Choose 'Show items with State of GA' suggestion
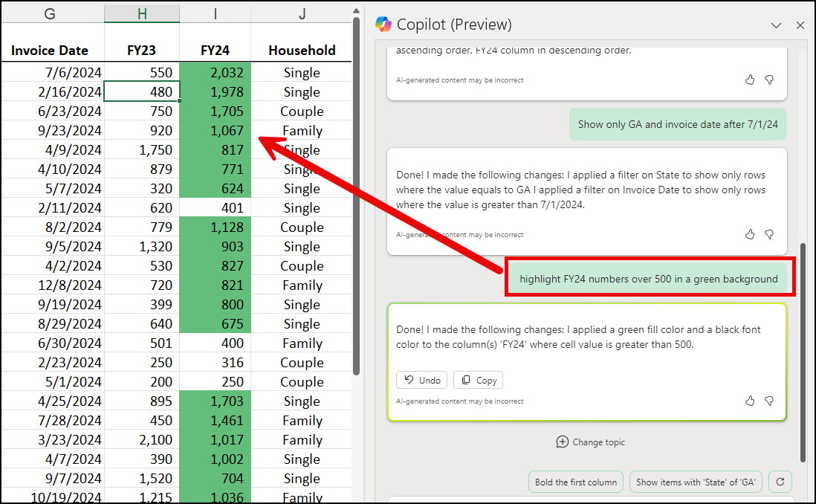This screenshot has width=816, height=504. coord(696,482)
